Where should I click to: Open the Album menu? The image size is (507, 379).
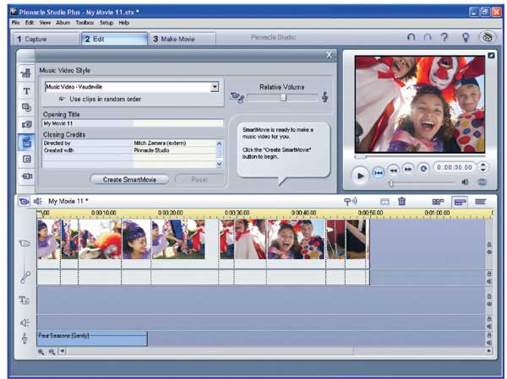pos(63,23)
